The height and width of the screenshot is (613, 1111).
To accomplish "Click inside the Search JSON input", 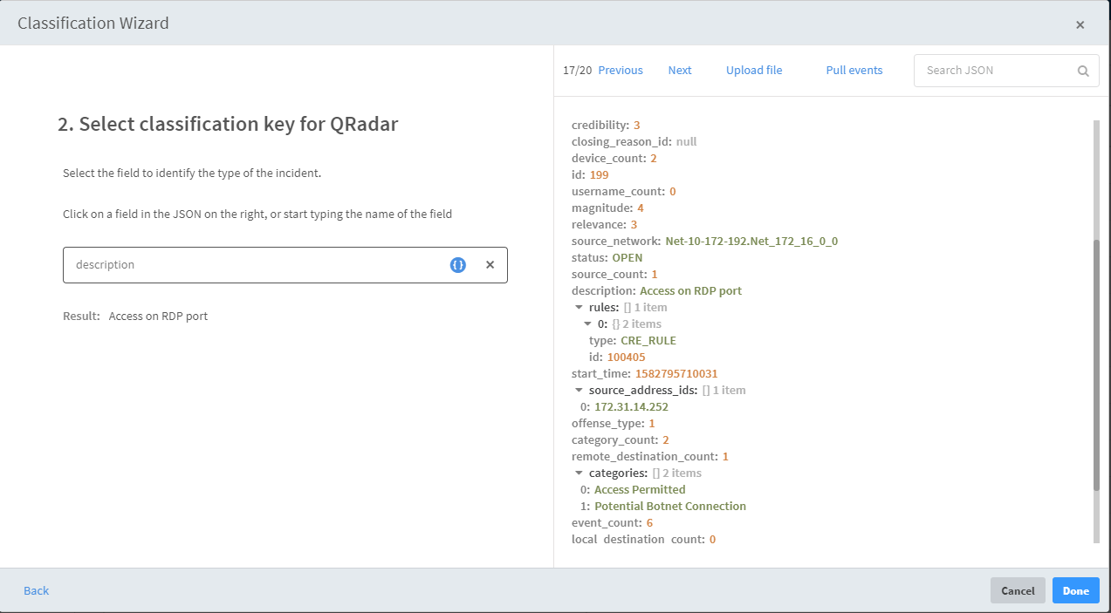I will (986, 71).
